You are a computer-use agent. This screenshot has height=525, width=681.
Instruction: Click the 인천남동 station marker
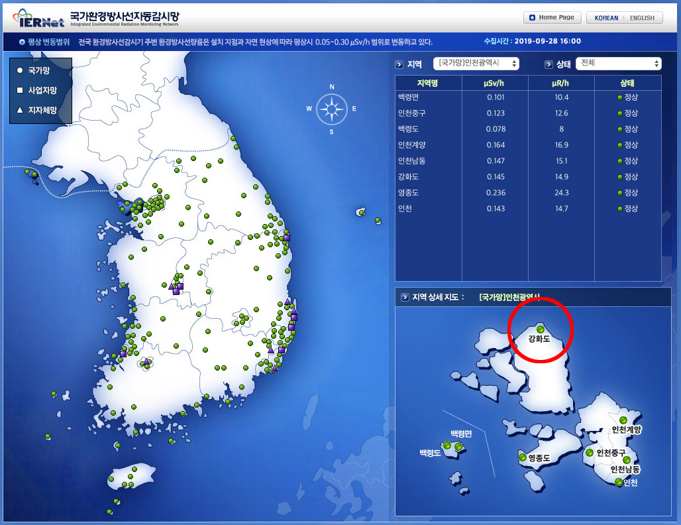[x=627, y=460]
